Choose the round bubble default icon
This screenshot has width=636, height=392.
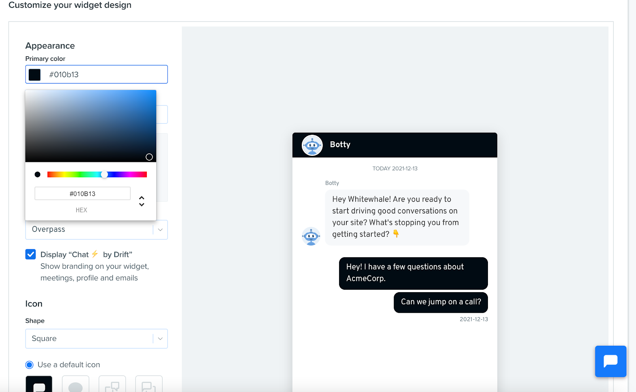[75, 384]
